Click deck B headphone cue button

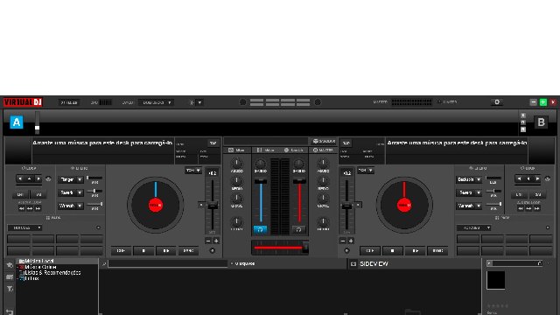298,229
